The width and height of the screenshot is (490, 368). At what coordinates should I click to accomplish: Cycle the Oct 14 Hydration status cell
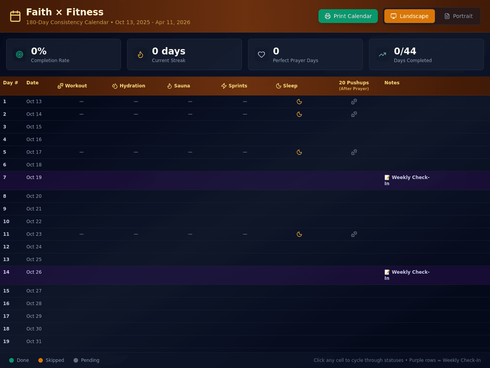[136, 114]
